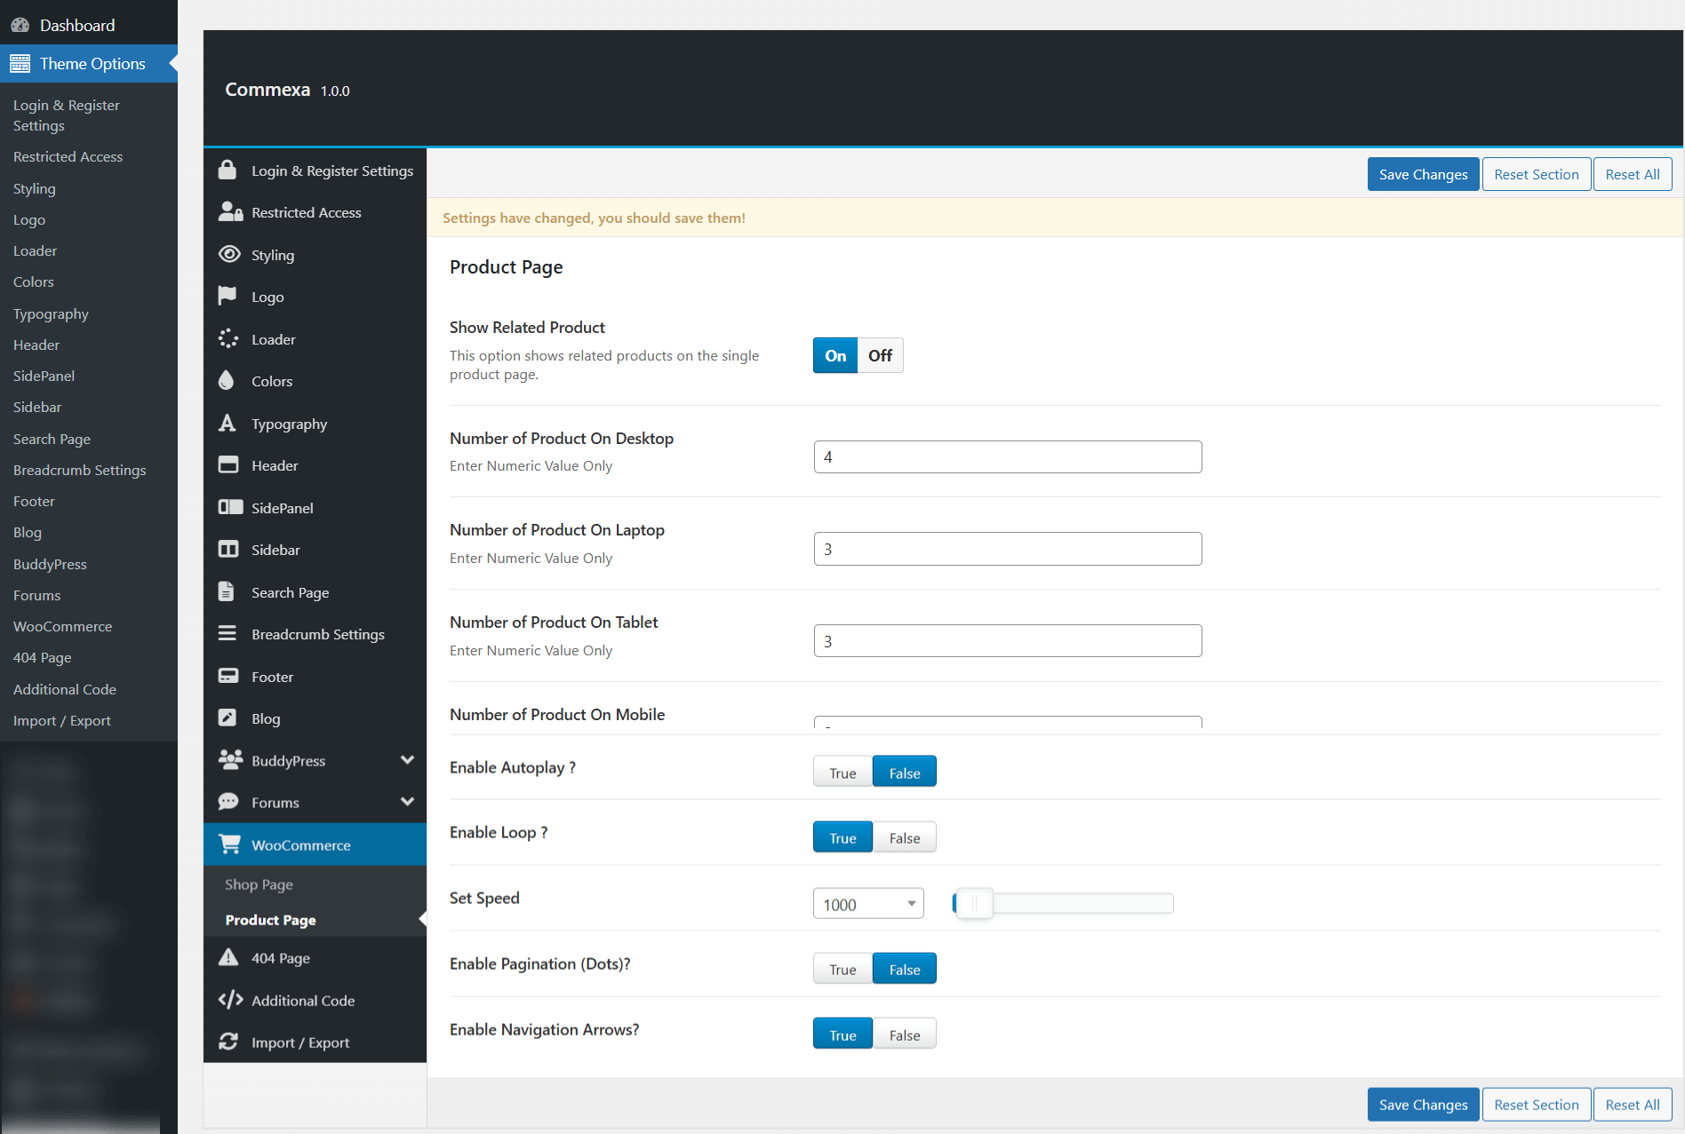Screen dimensions: 1685x1134
Task: Click the shopping cart WooCommerce icon
Action: point(229,845)
